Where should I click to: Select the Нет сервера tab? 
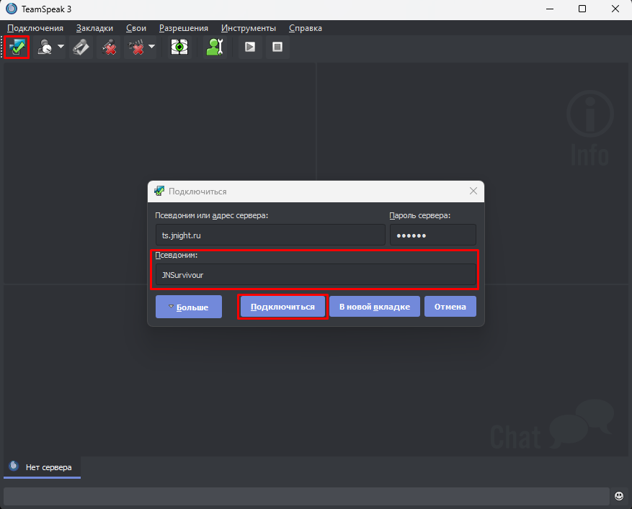[42, 467]
